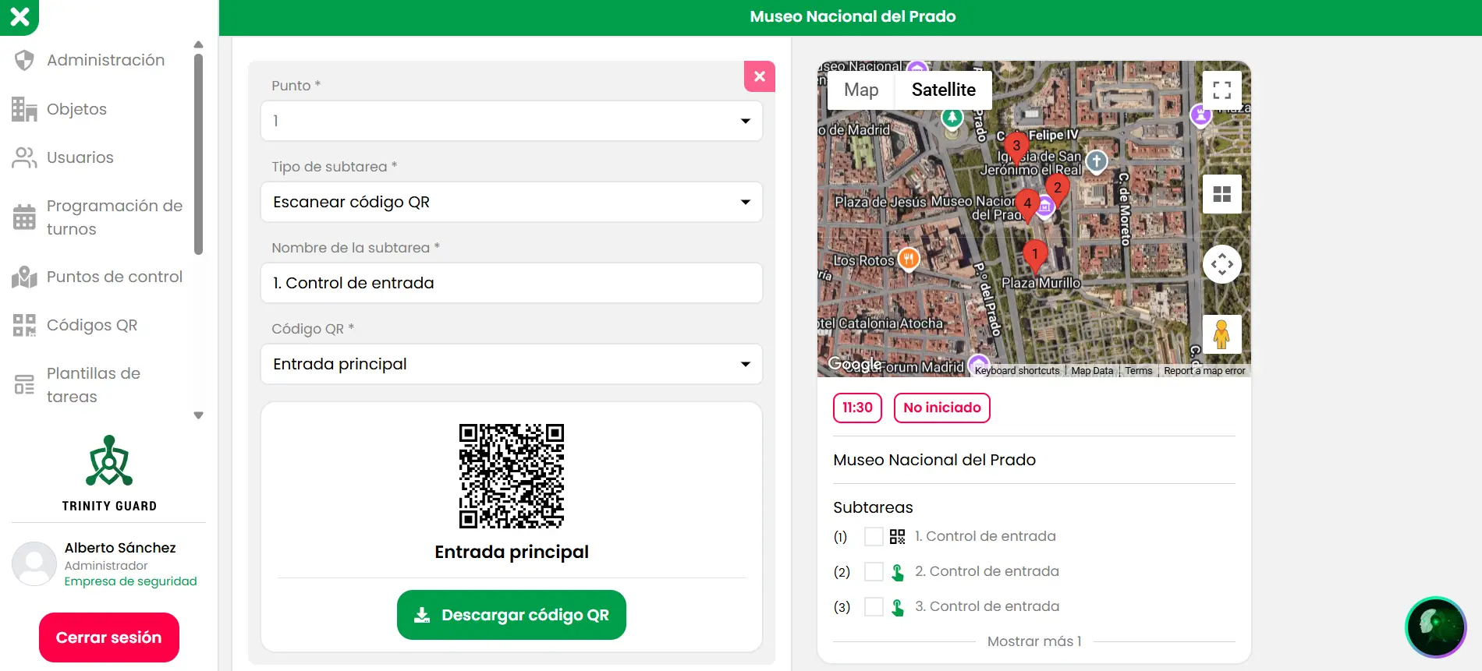Click the Cerrar sesión button
Screen dimensions: 1482x671
point(109,637)
